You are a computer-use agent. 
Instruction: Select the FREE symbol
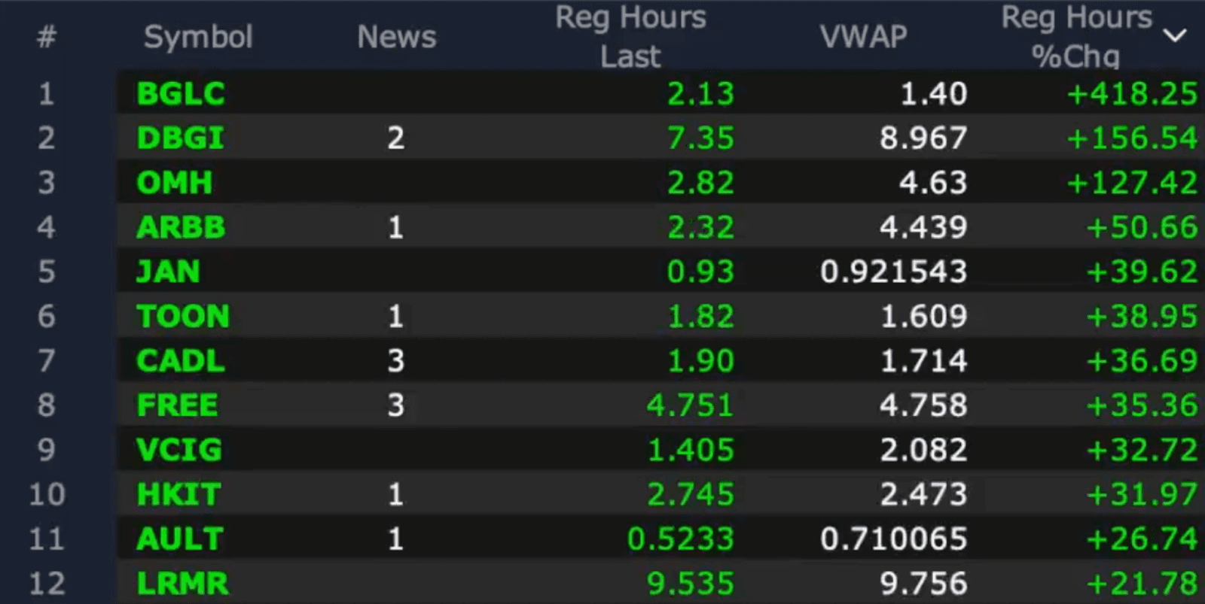(177, 405)
